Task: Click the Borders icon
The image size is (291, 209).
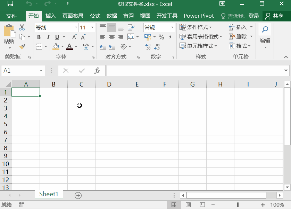Action: pyautogui.click(x=39, y=46)
